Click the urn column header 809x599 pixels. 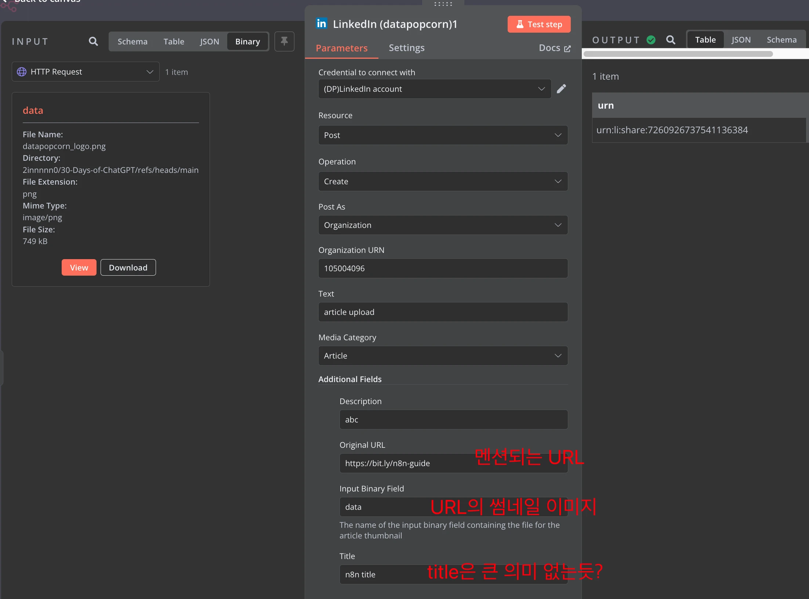[699, 105]
